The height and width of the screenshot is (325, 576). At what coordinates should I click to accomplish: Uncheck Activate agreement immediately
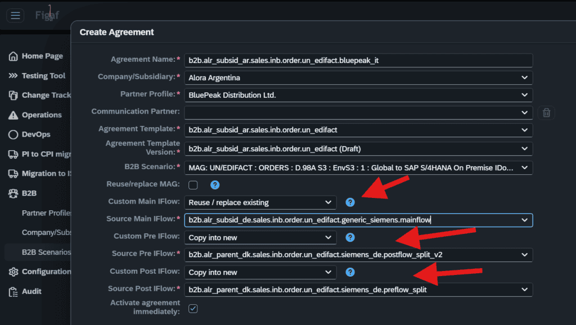(193, 309)
